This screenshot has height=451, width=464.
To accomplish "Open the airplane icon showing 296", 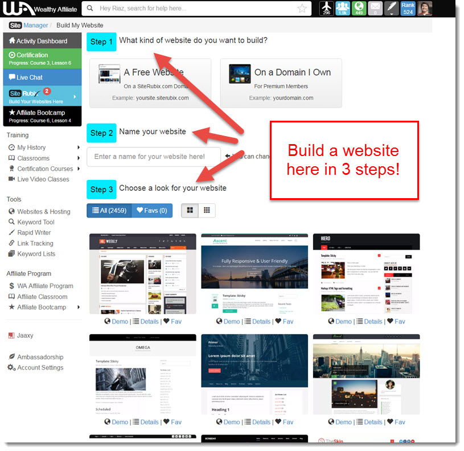I will point(327,9).
